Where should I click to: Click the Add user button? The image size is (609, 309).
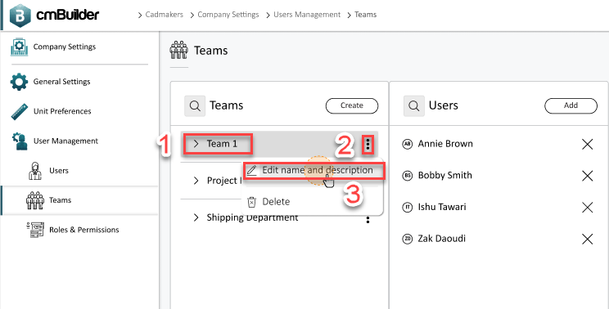[571, 105]
